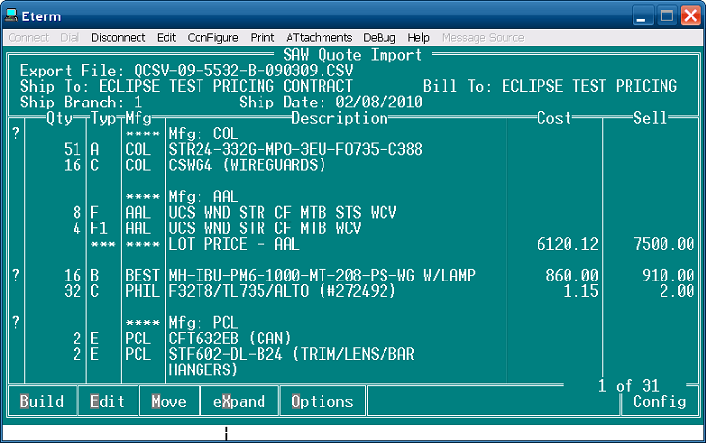Maximize the Eterm window
The height and width of the screenshot is (443, 707).
click(667, 16)
